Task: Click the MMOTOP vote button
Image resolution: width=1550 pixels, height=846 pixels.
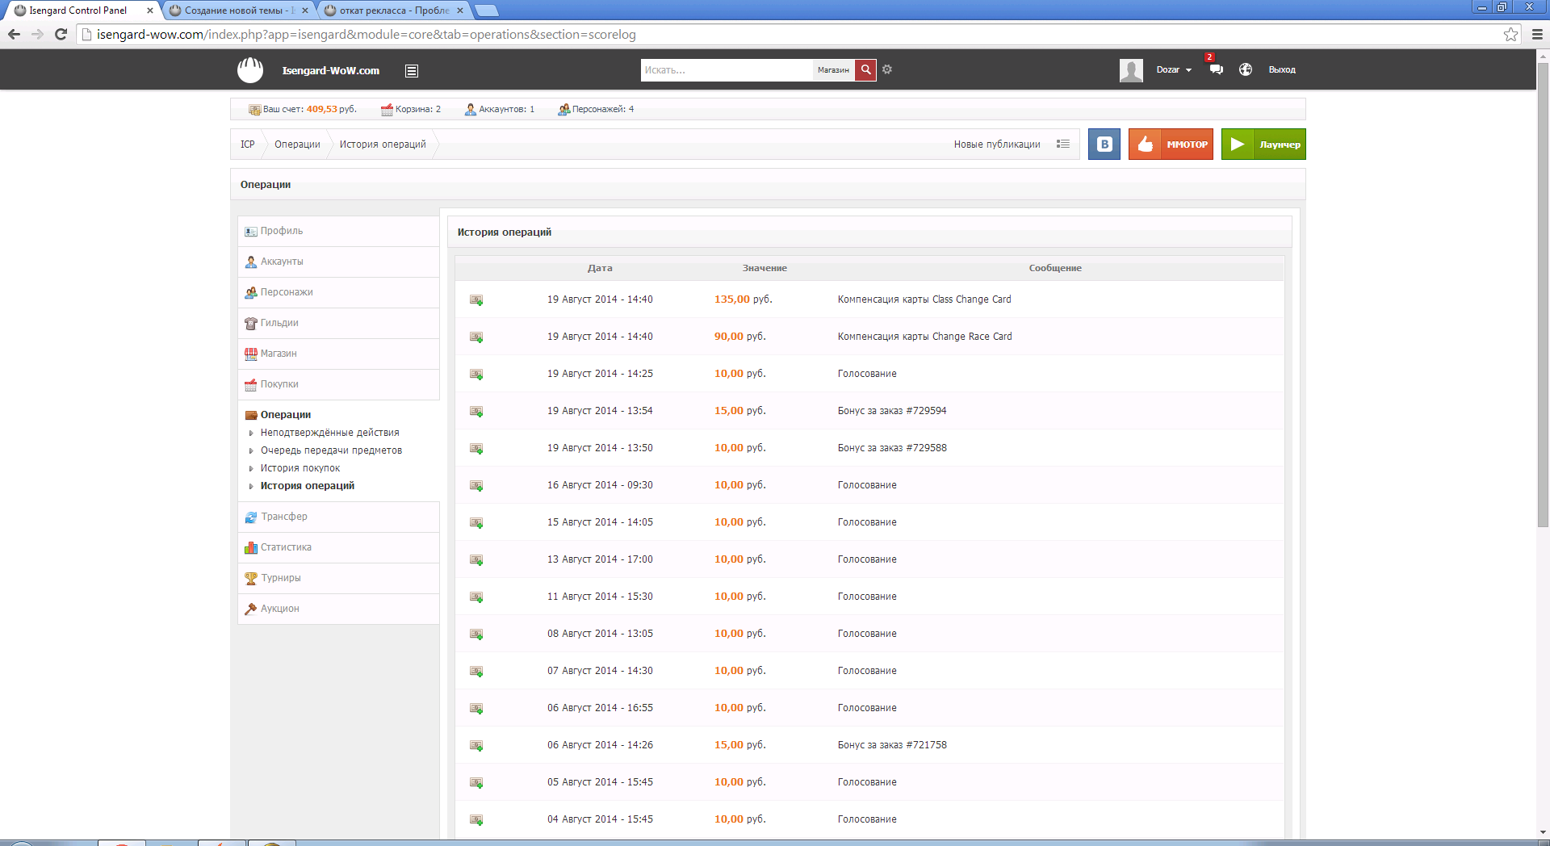Action: click(1171, 144)
